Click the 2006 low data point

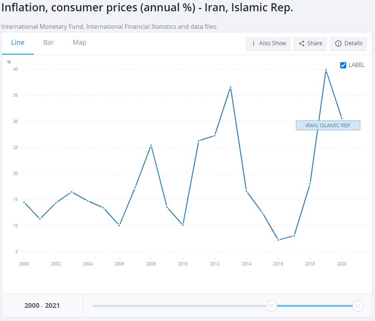click(x=119, y=225)
